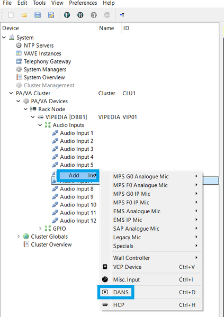This screenshot has width=224, height=317.
Task: Collapse the PA/VA Devices node
Action: coord(19,101)
